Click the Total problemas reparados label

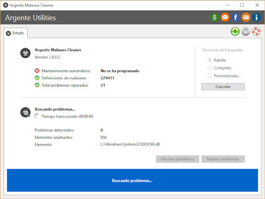[x=65, y=85]
